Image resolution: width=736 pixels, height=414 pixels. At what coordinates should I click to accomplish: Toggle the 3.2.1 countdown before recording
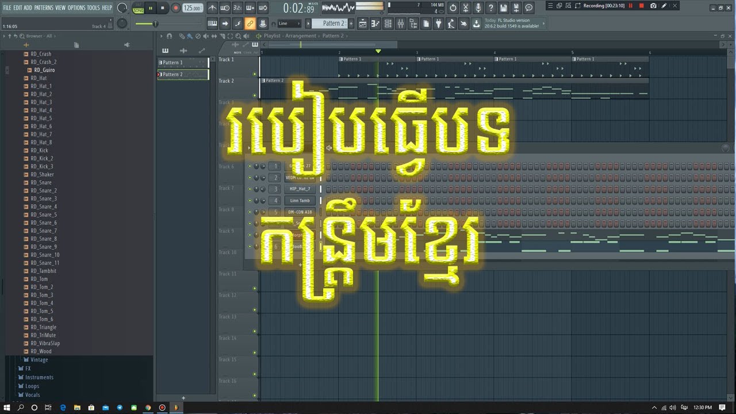pyautogui.click(x=237, y=8)
